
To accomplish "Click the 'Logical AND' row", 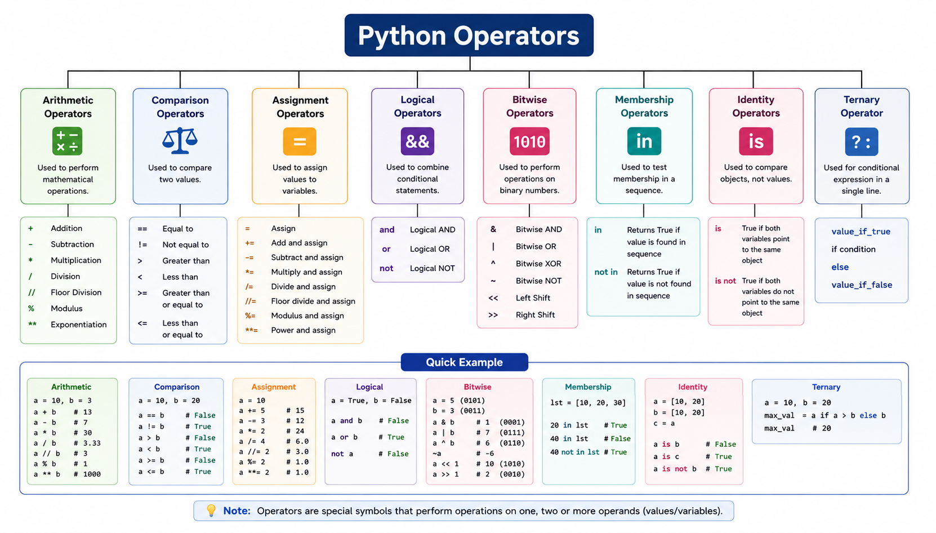I will coord(417,229).
